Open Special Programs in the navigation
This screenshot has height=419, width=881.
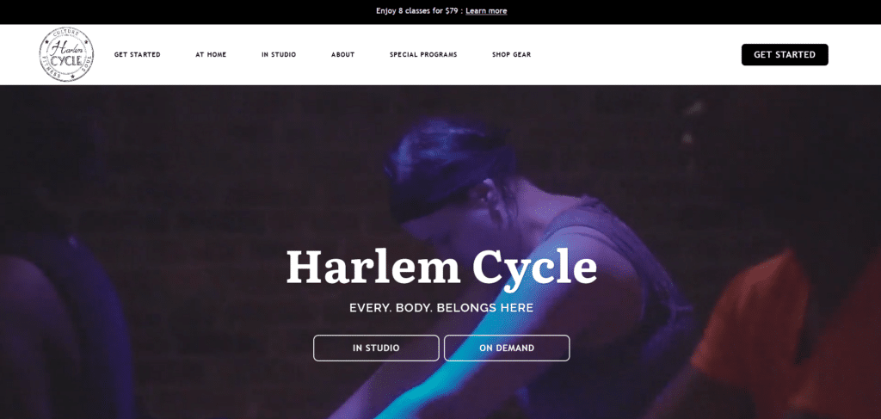click(423, 54)
